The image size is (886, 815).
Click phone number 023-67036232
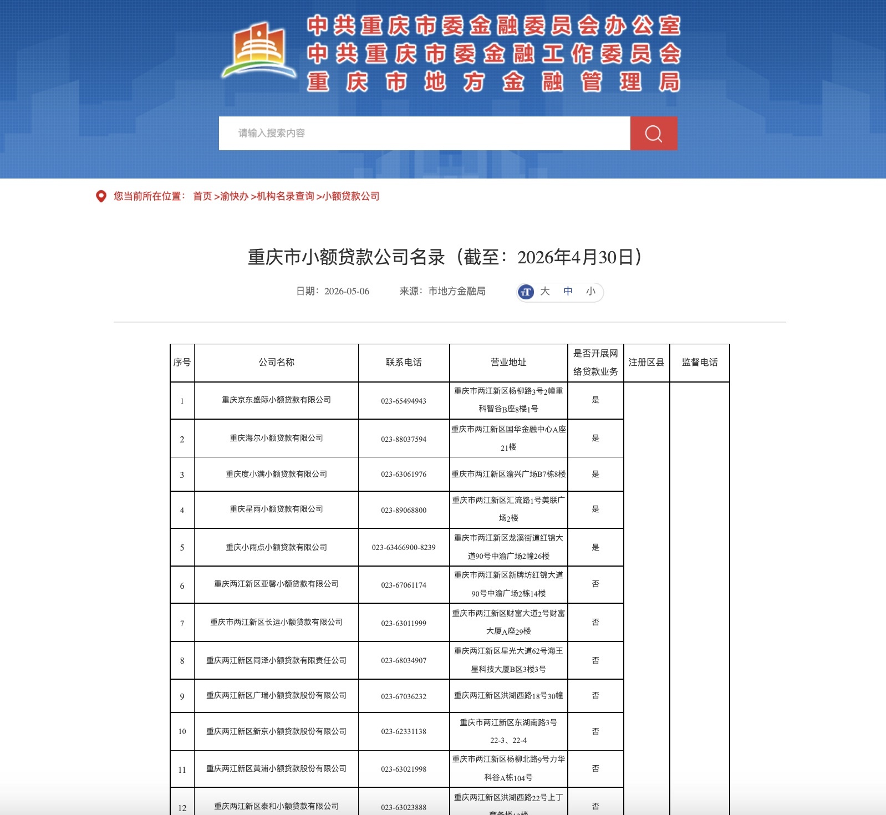click(x=404, y=697)
